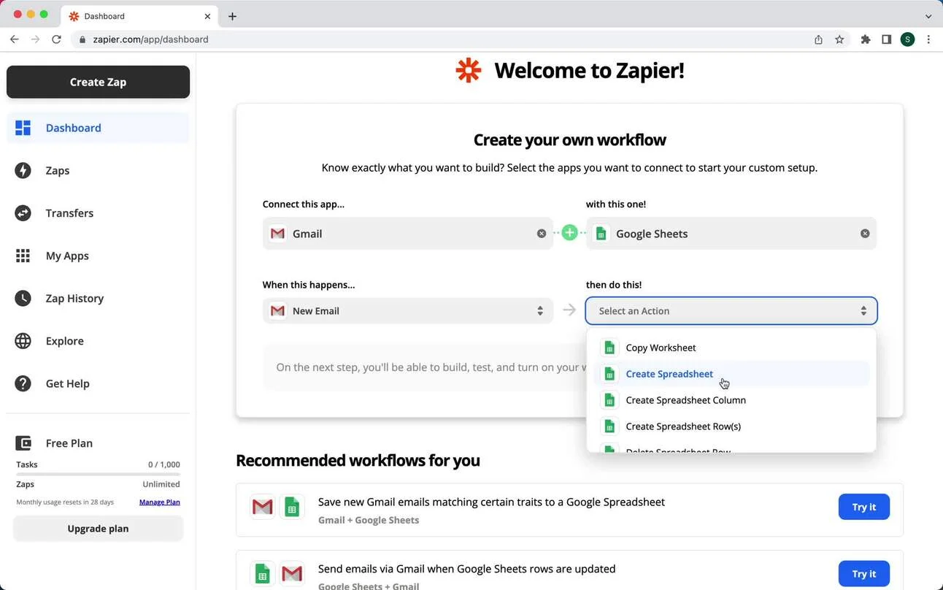Click the Gmail app input field
Viewport: 943px width, 590px height.
(407, 234)
